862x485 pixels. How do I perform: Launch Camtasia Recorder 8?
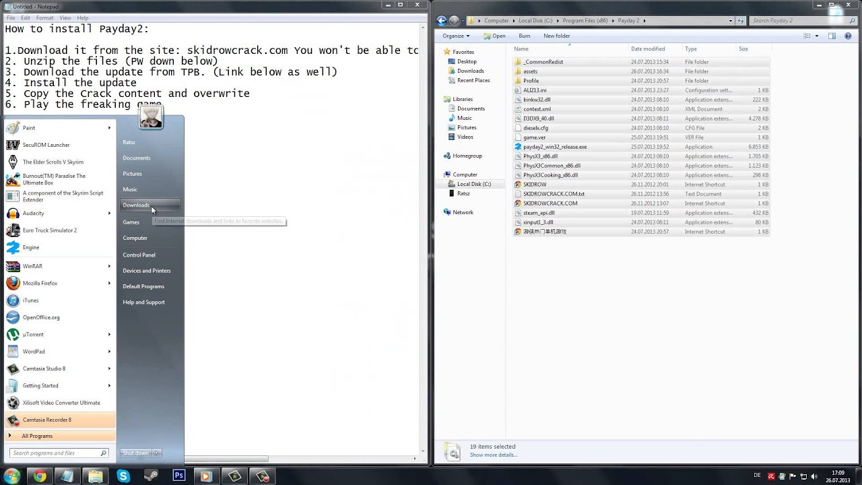click(x=58, y=420)
